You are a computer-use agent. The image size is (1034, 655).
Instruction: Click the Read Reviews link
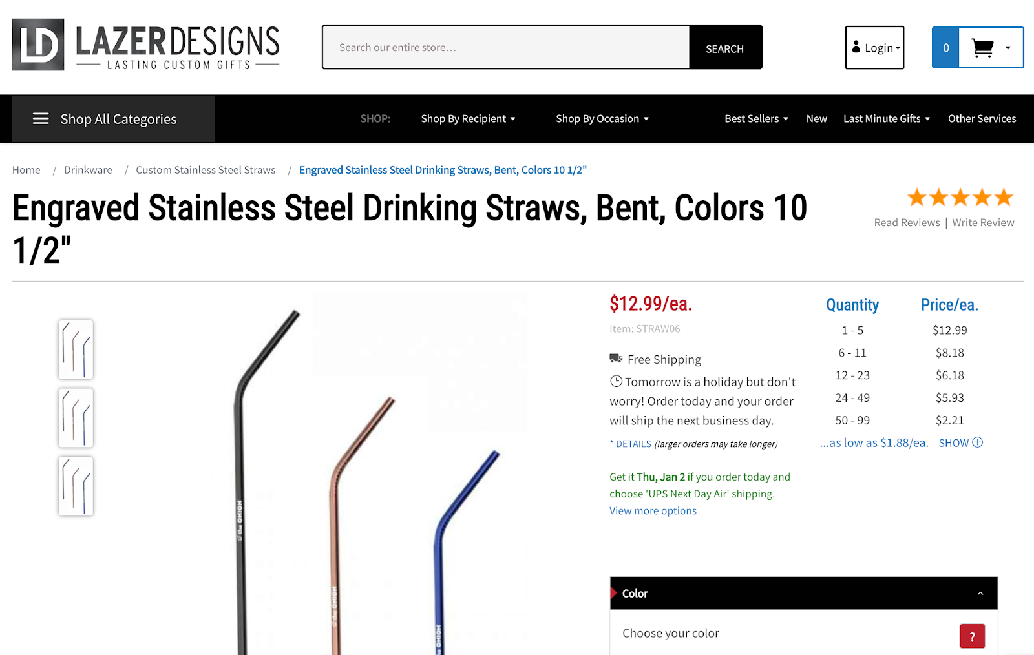(907, 222)
